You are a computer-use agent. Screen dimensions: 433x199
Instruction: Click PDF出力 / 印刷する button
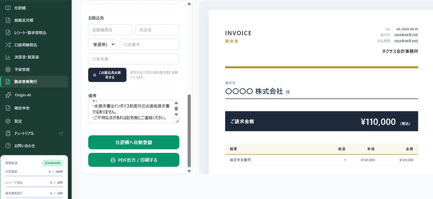134,160
